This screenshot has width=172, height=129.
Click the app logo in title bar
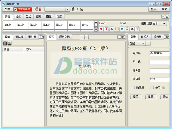pyautogui.click(x=4, y=4)
